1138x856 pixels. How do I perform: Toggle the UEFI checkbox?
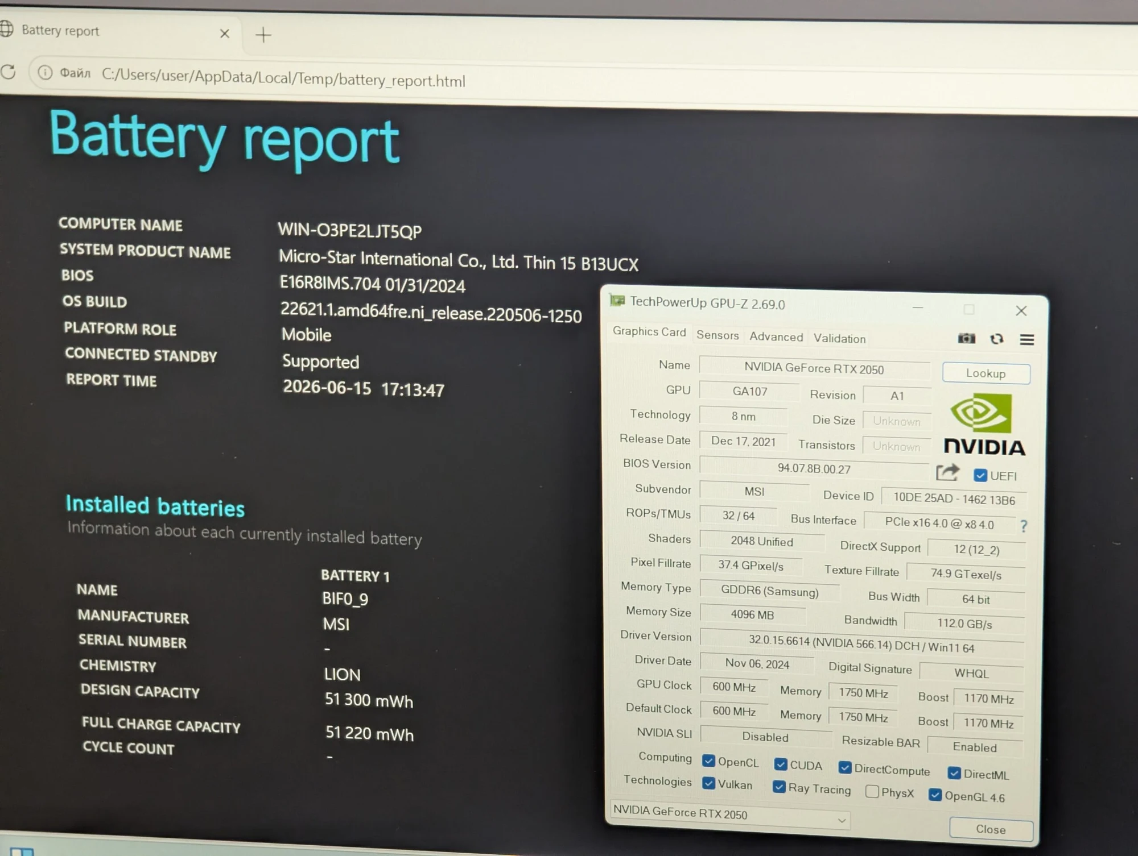tap(980, 475)
